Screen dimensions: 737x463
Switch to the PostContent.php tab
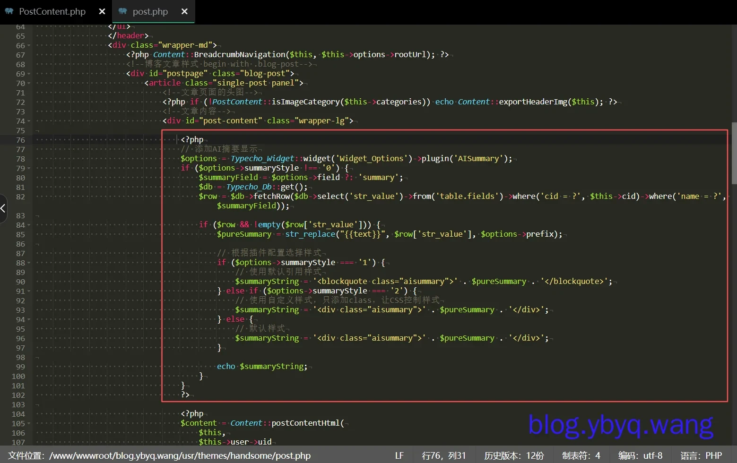(52, 11)
